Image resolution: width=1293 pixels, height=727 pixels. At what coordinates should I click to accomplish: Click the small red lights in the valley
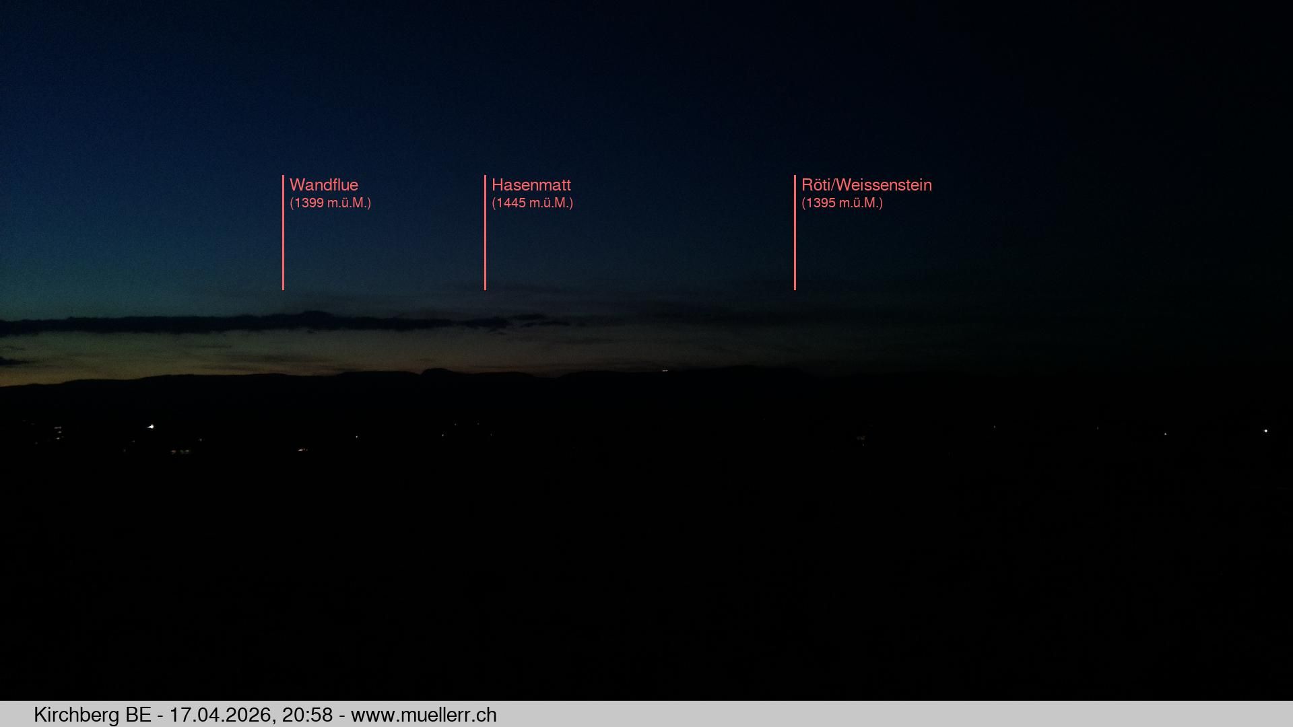(x=302, y=450)
